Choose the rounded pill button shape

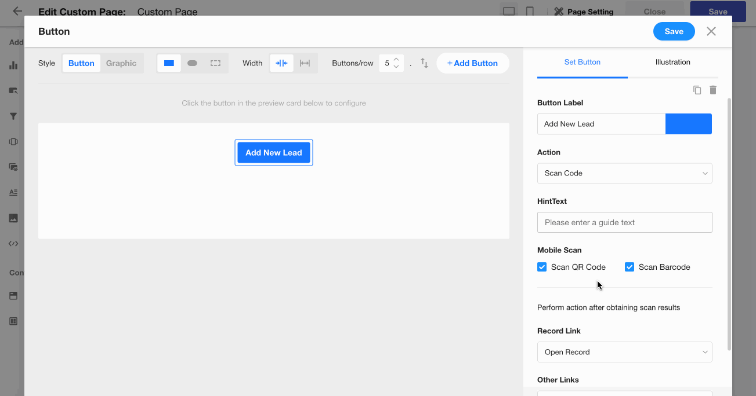tap(192, 63)
